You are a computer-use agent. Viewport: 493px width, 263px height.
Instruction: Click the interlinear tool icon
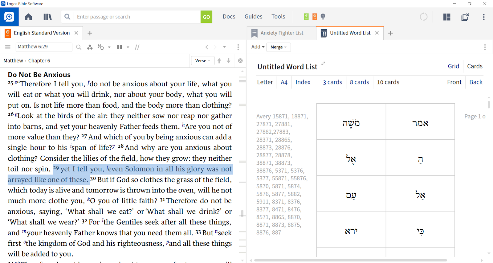tap(101, 47)
